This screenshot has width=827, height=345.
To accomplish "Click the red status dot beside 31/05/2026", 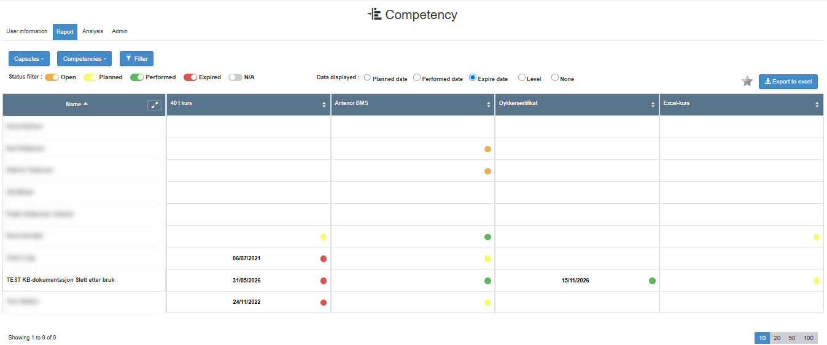I will 324,281.
